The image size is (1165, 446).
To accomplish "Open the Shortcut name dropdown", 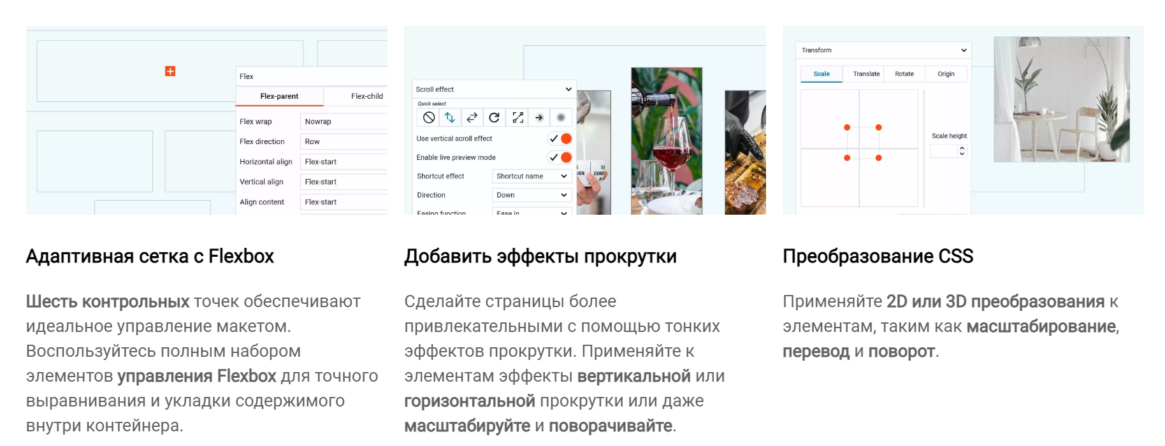I will coord(532,176).
